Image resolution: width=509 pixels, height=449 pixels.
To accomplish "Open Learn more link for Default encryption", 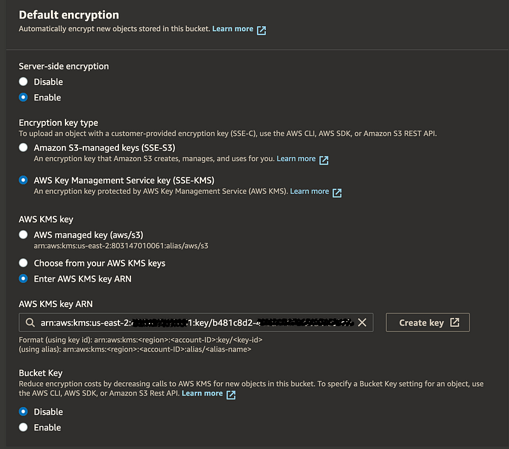I will pyautogui.click(x=233, y=29).
